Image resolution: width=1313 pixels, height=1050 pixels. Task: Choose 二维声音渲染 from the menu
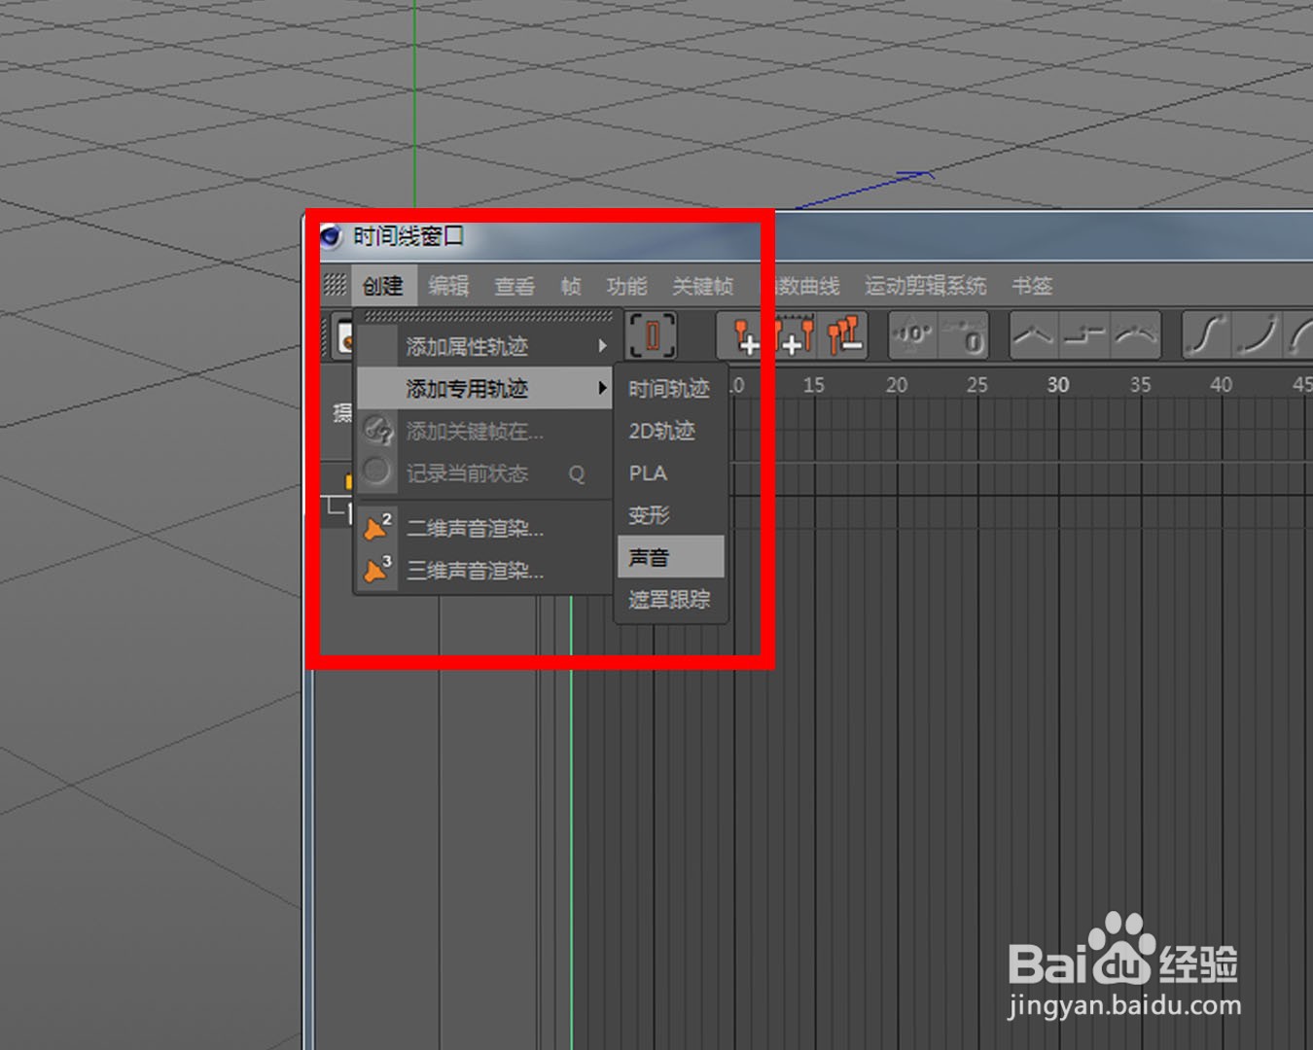click(472, 529)
